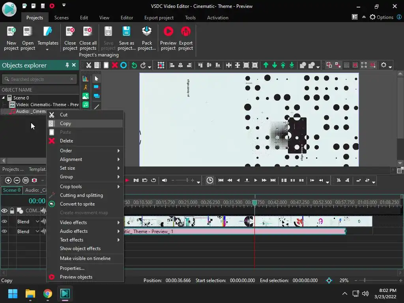Viewport: 404px width, 303px height.
Task: Open the Editor ribbon tab
Action: point(127,17)
